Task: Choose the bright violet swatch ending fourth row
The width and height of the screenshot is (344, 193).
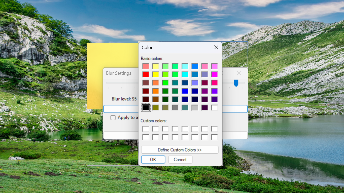Action: (214, 91)
